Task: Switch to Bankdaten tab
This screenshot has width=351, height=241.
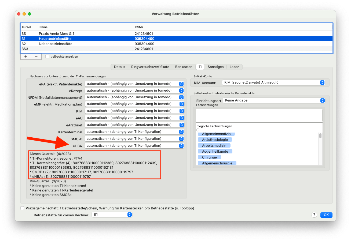Action: pos(184,67)
